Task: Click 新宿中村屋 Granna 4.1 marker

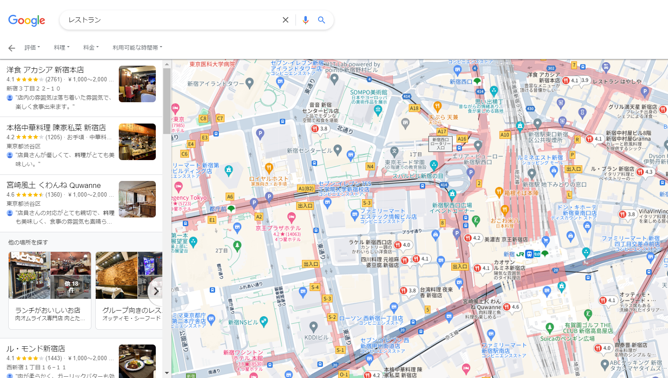Action: pyautogui.click(x=594, y=139)
